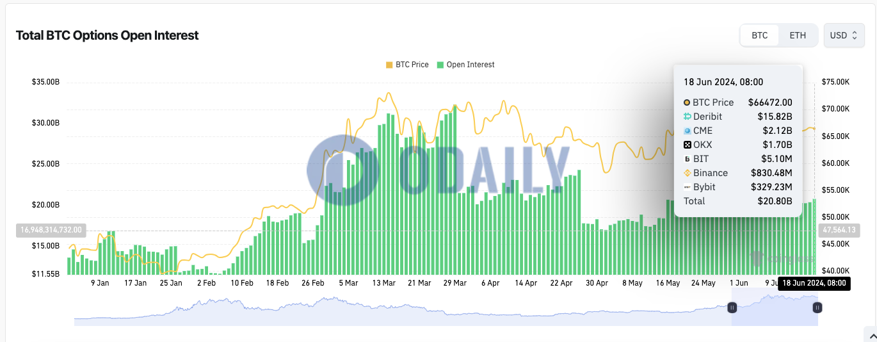This screenshot has width=877, height=342.
Task: Switch to the BTC tab
Action: [x=760, y=35]
